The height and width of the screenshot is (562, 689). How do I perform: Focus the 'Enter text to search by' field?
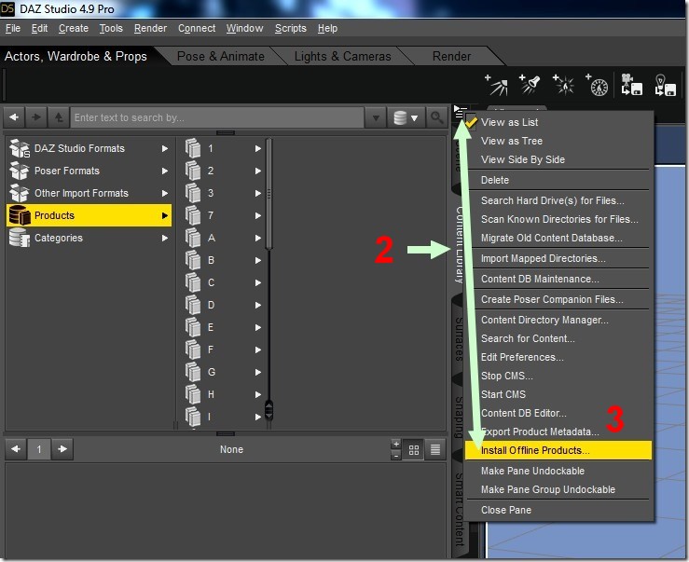point(217,117)
